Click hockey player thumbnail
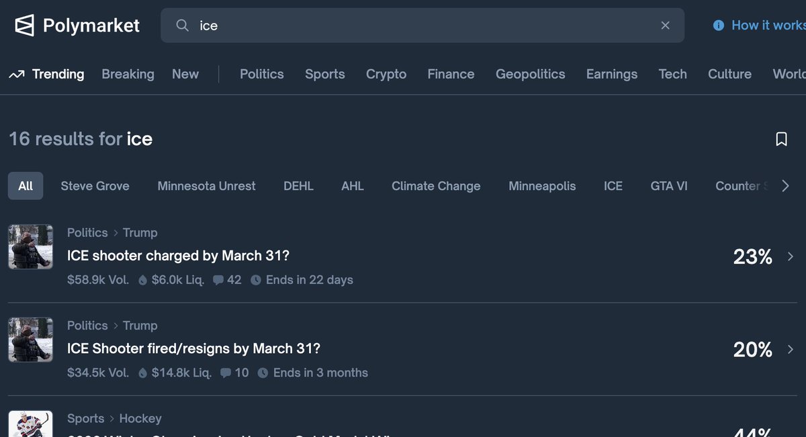Screen dimensions: 806x437 click(x=30, y=424)
